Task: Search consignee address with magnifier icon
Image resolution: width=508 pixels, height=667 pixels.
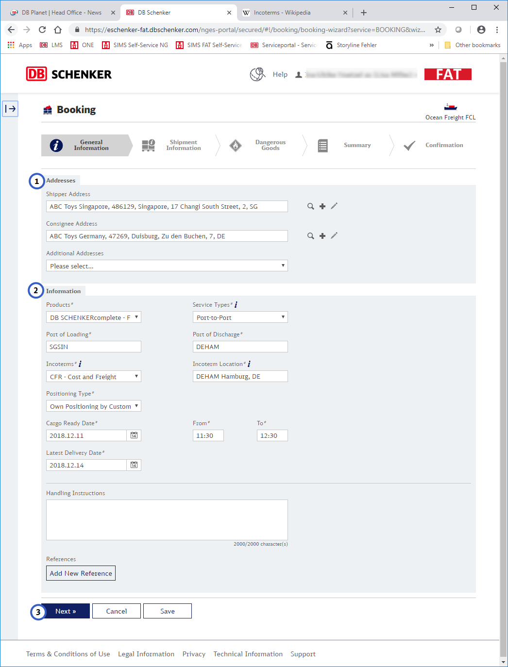Action: coord(310,236)
